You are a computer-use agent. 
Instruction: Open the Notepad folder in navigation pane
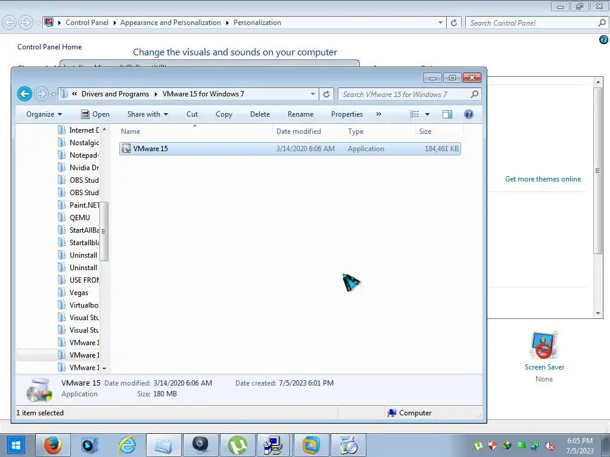(x=79, y=155)
